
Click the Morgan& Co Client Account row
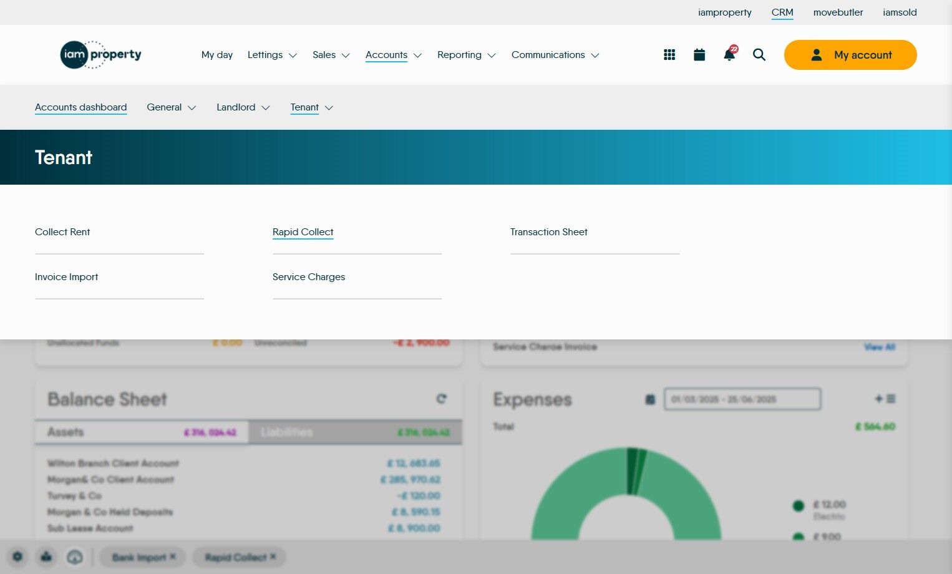click(244, 479)
